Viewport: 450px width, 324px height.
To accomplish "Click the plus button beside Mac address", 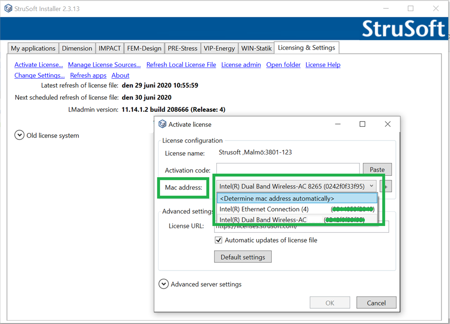I will point(386,186).
